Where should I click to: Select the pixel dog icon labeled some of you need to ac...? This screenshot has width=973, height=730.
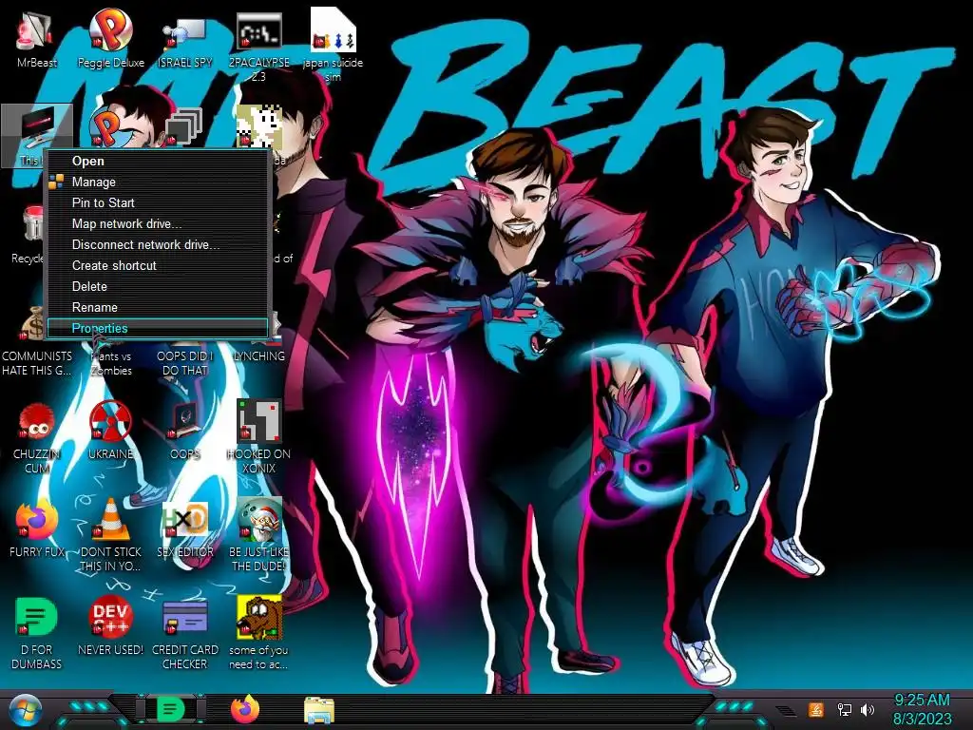(258, 633)
